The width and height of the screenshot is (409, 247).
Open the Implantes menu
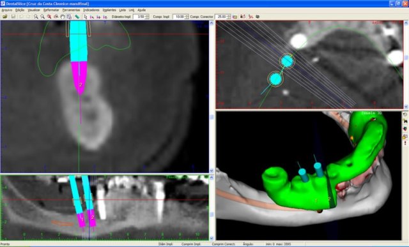pos(109,10)
